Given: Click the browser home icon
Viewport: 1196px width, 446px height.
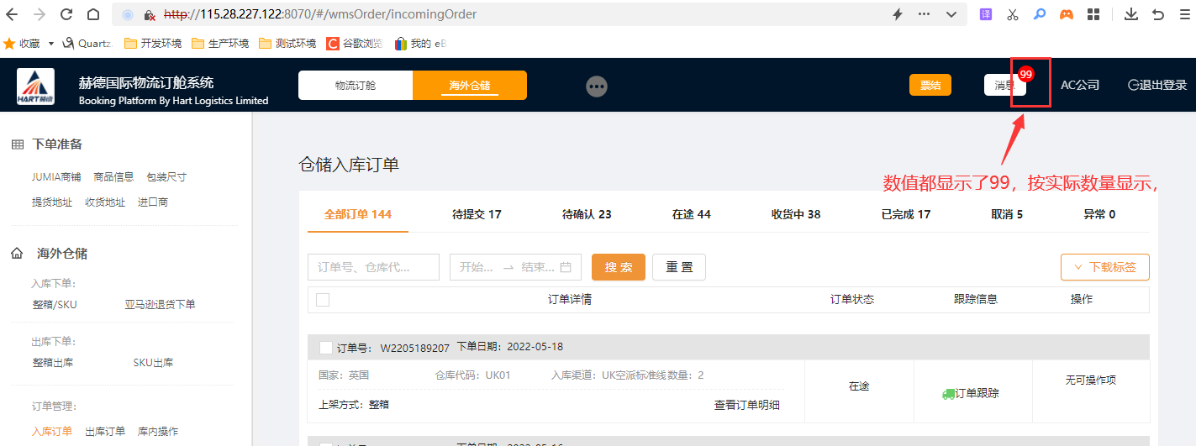Looking at the screenshot, I should [x=93, y=14].
